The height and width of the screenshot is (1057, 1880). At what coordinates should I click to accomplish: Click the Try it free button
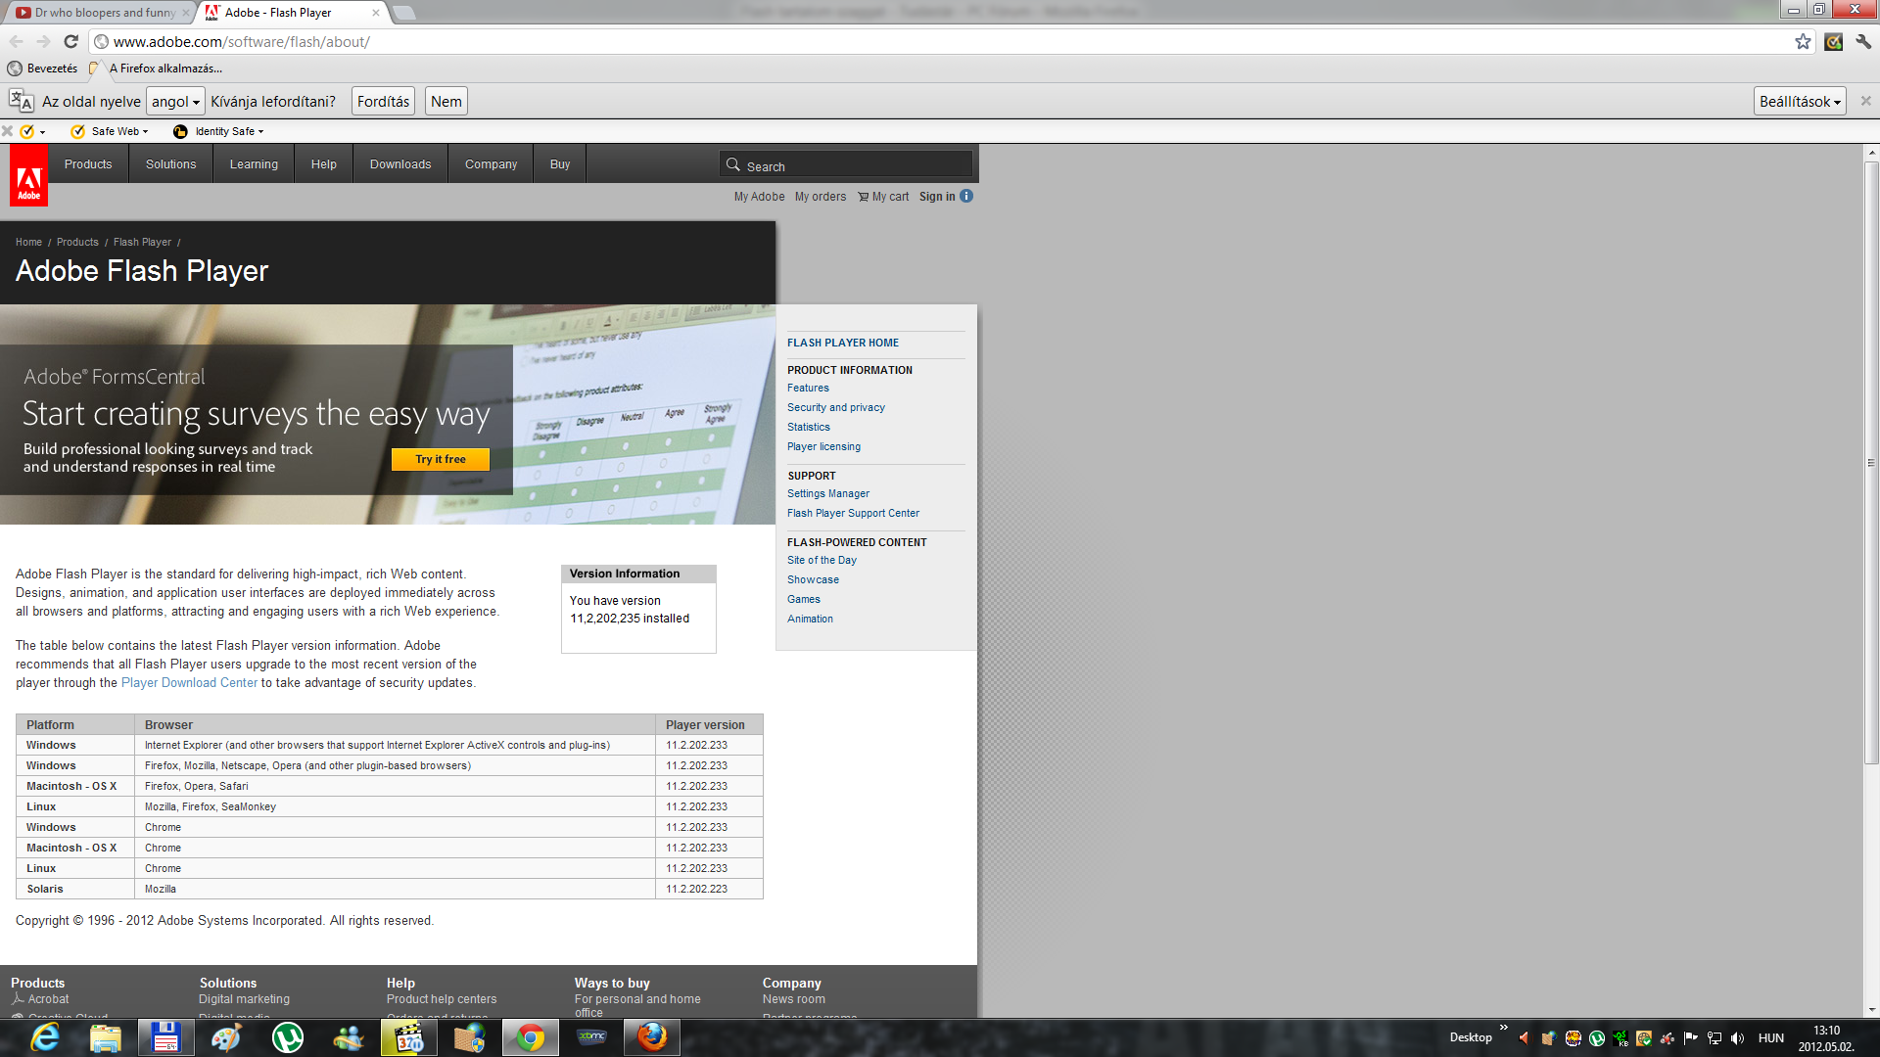tap(441, 459)
